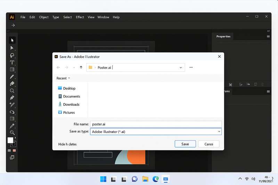Click Windows Start button

point(103,179)
